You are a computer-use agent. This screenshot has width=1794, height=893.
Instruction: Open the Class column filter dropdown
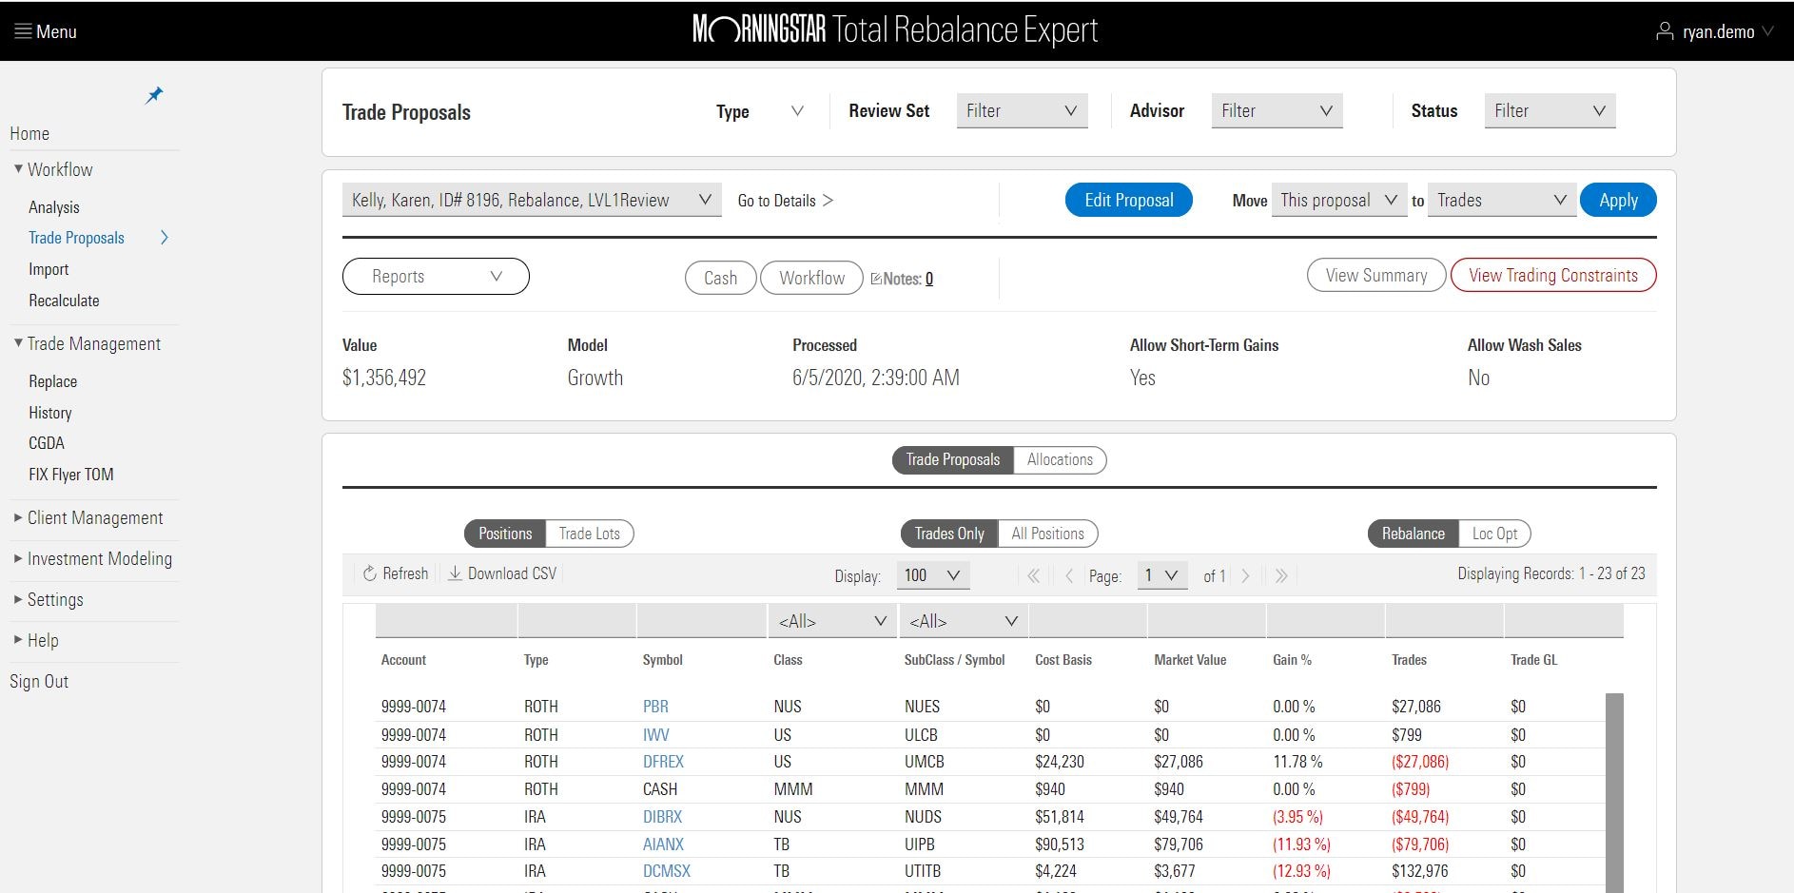click(831, 621)
